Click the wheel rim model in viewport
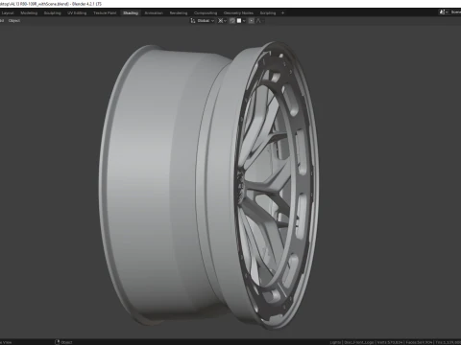461x345 pixels. point(208,185)
